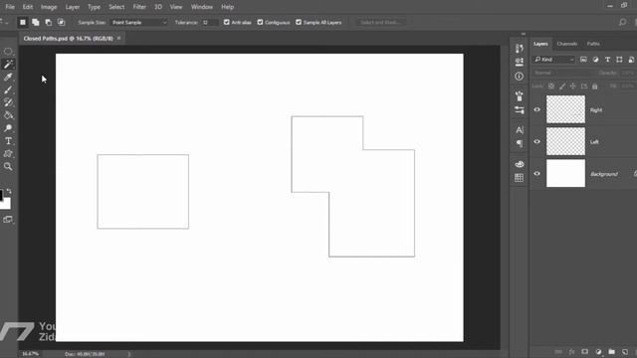
Task: Filter layers by pixel type
Action: click(583, 60)
